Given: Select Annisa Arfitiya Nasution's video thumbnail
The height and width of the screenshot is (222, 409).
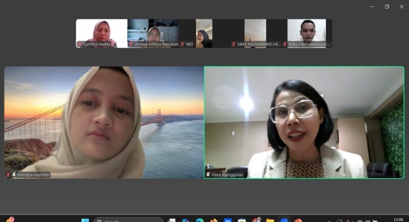Looking at the screenshot, I should click(153, 31).
